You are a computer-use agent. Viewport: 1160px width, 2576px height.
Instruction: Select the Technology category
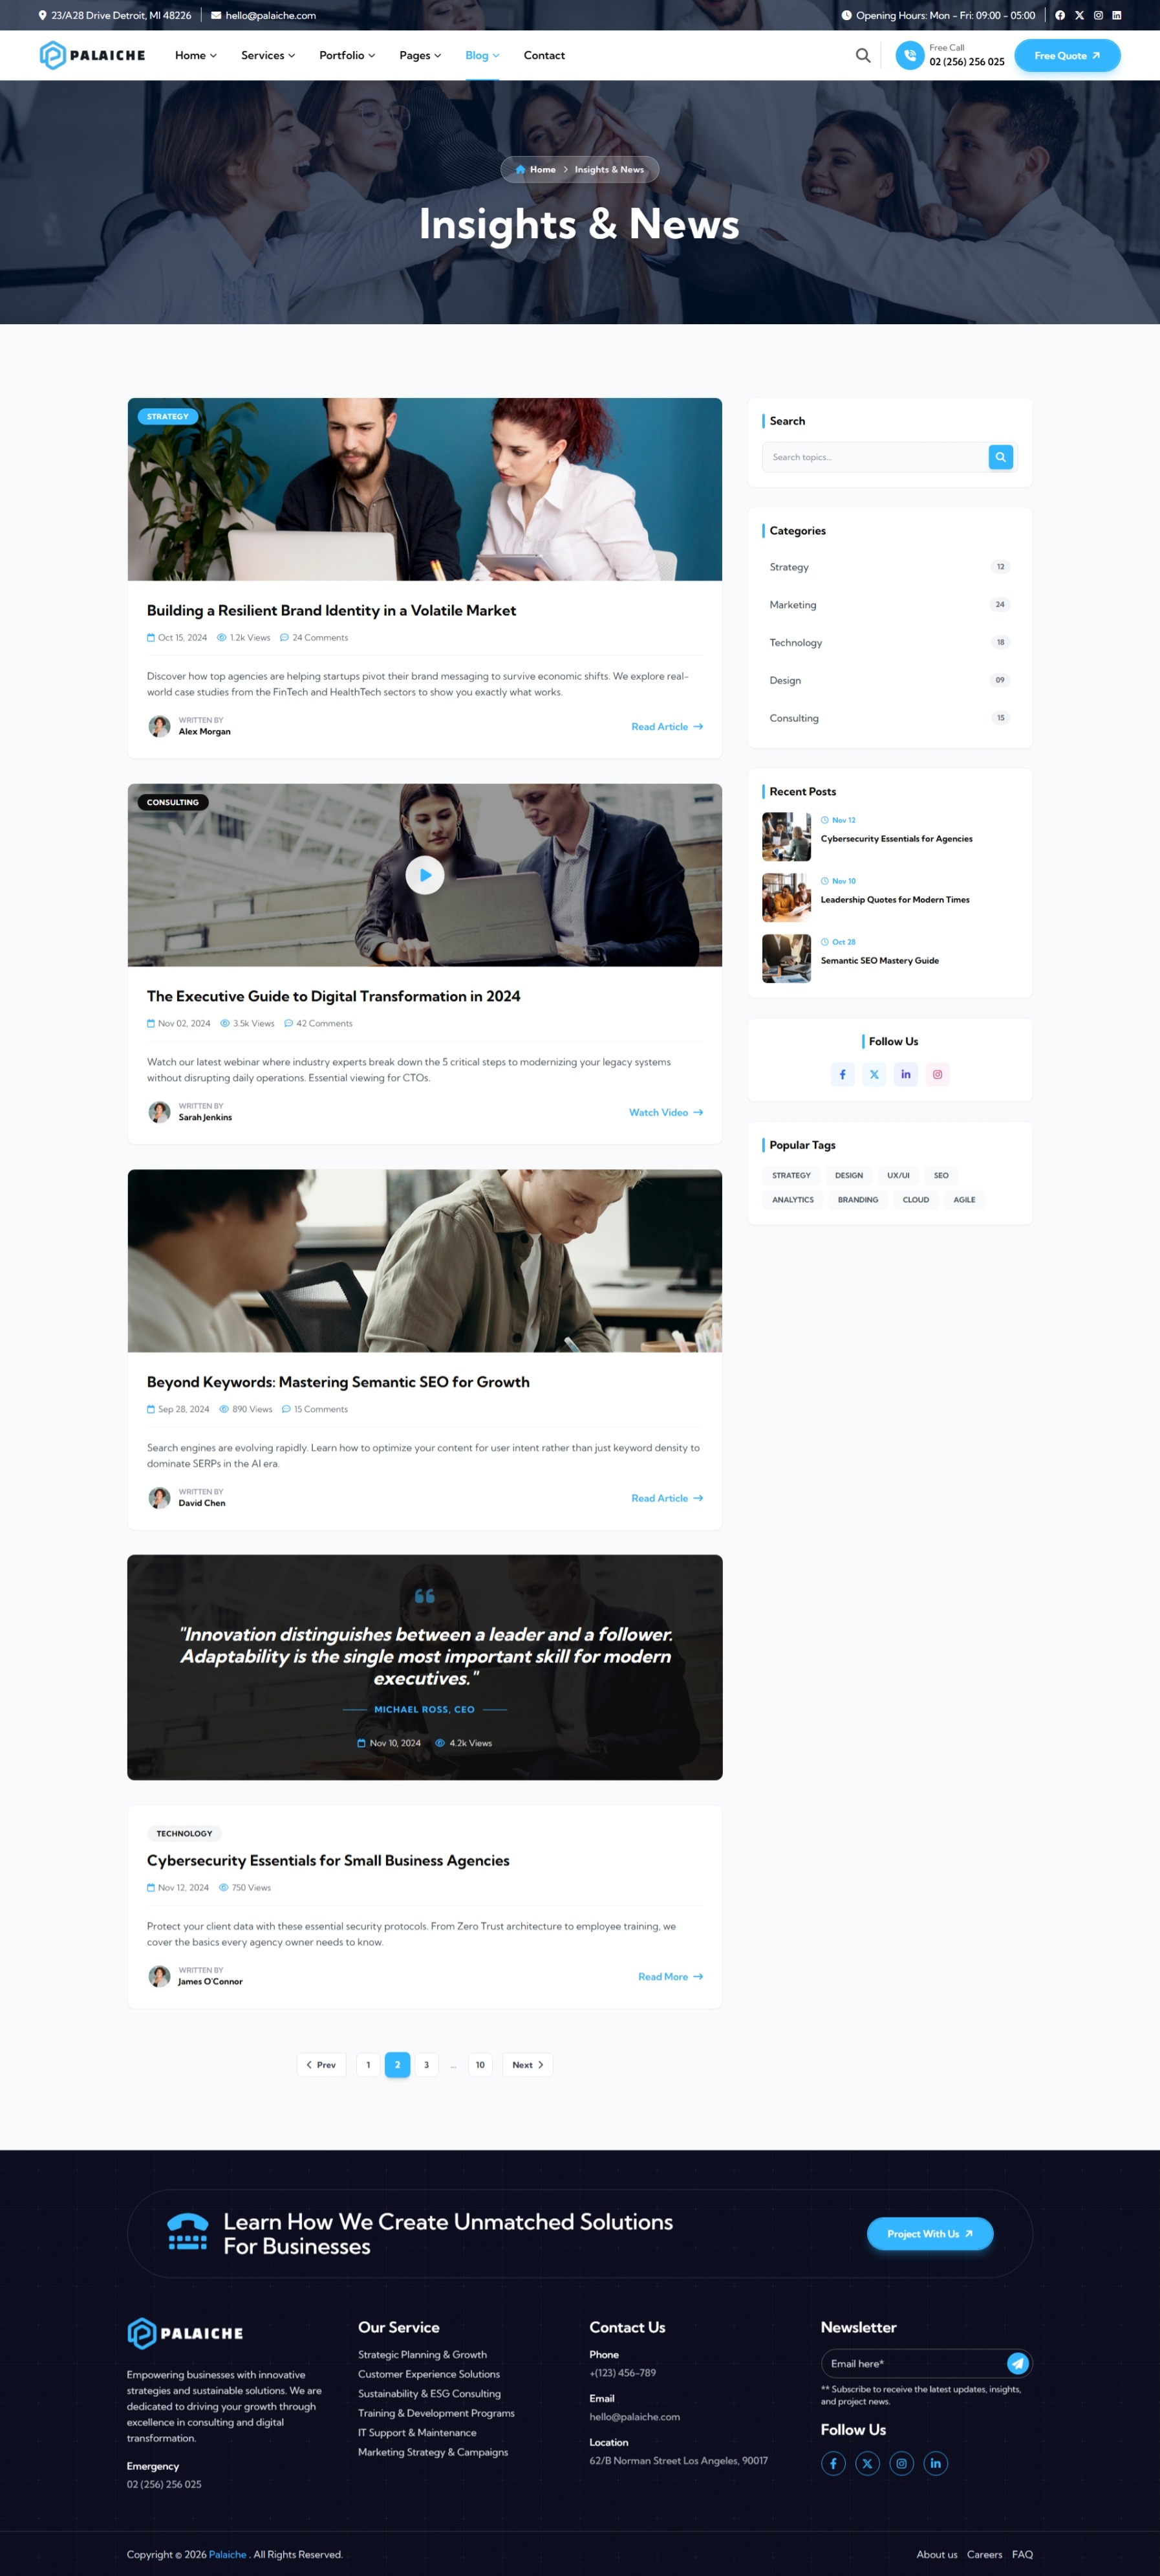point(889,642)
